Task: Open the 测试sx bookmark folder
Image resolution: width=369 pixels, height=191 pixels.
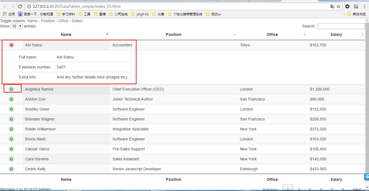Action: click(x=213, y=14)
